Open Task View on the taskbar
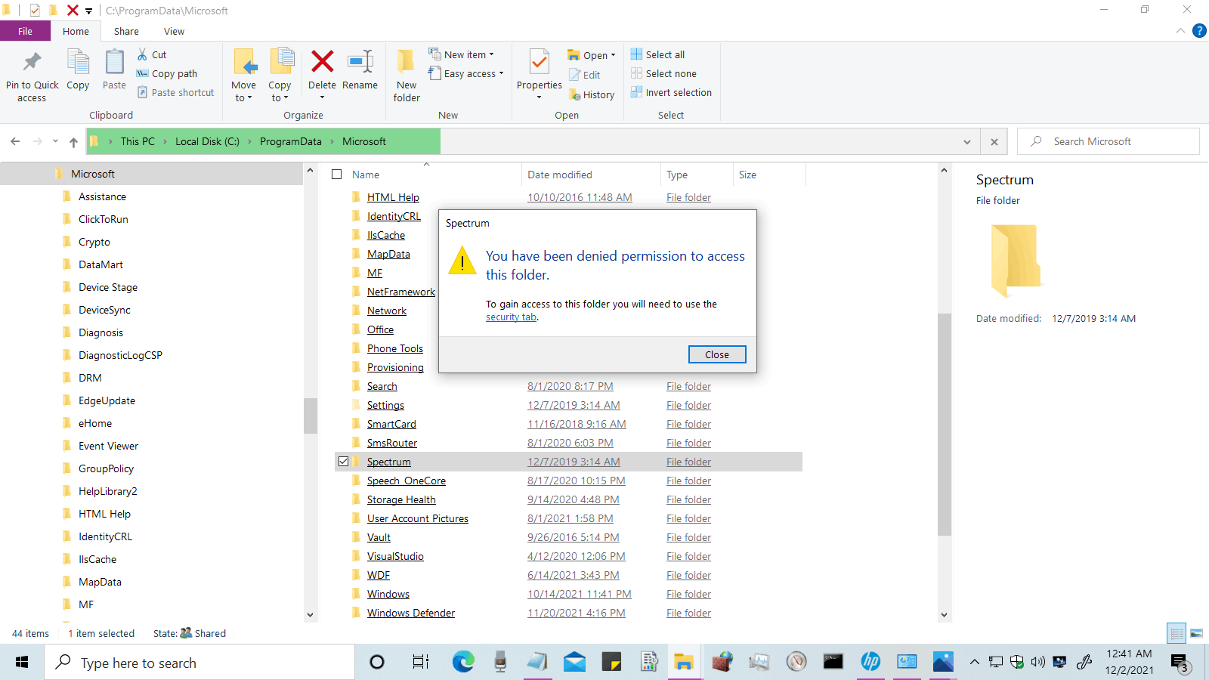 point(421,663)
